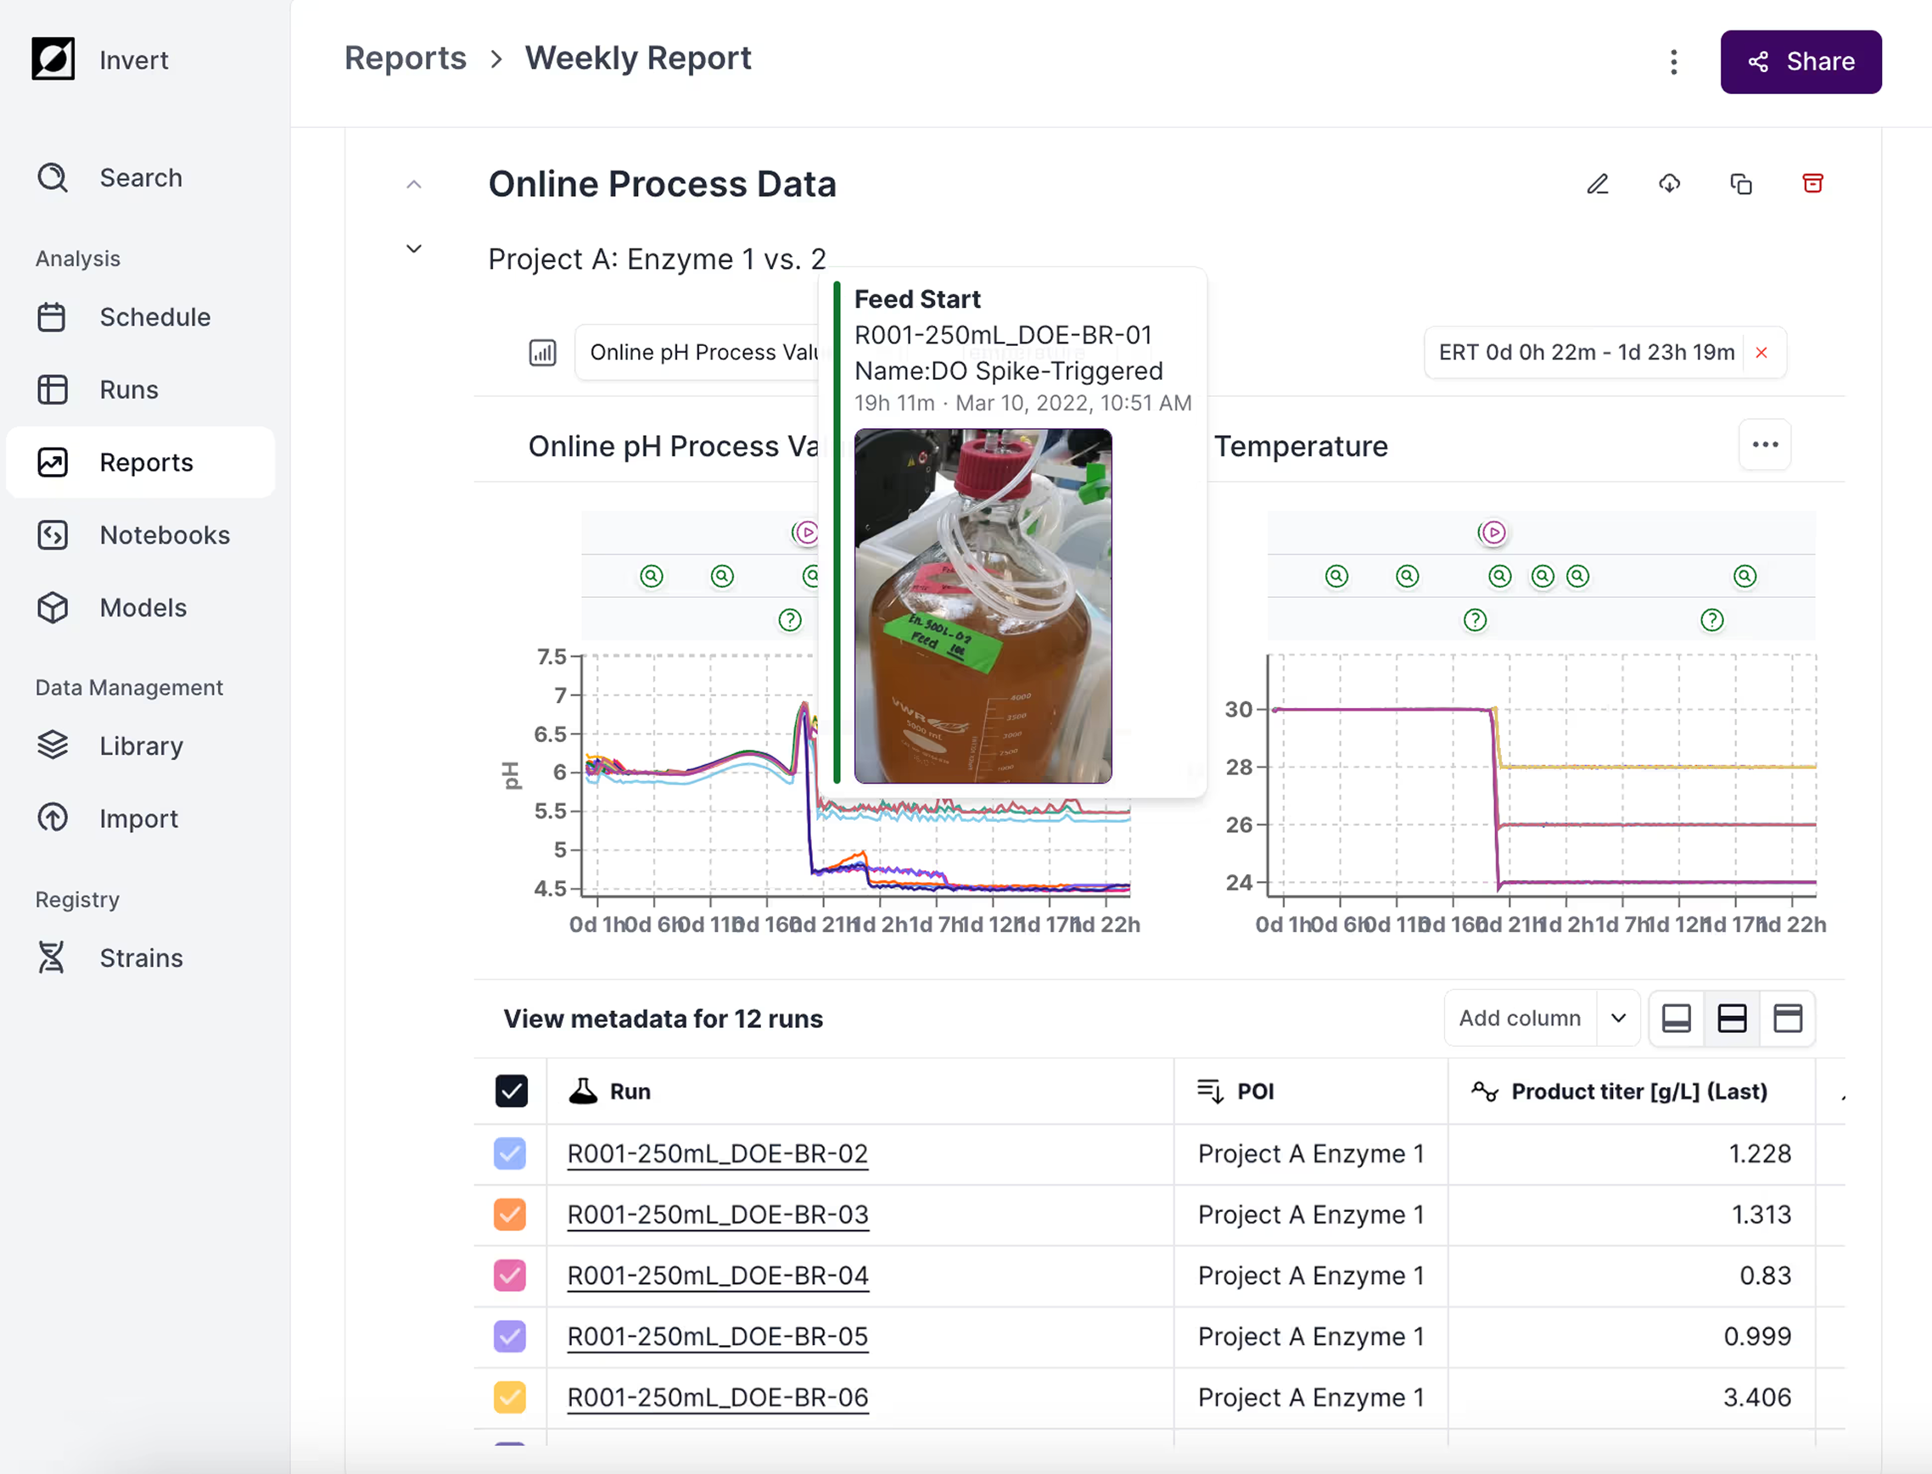The width and height of the screenshot is (1932, 1474).
Task: Click the red archive icon
Action: coord(1812,183)
